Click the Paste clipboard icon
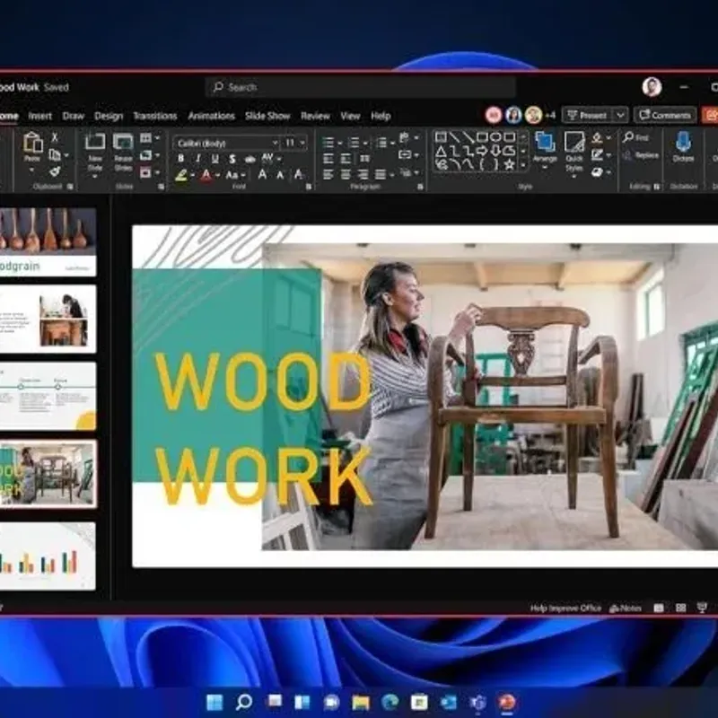Screen dimensions: 718x718 coord(32,142)
